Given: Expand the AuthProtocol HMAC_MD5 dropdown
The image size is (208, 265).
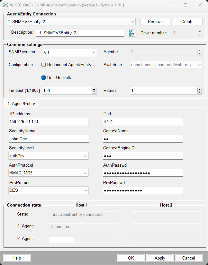Looking at the screenshot, I should 86,173.
